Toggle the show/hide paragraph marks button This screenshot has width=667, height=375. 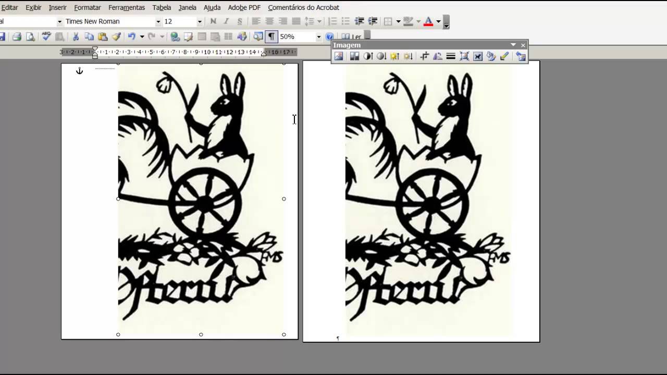click(271, 36)
